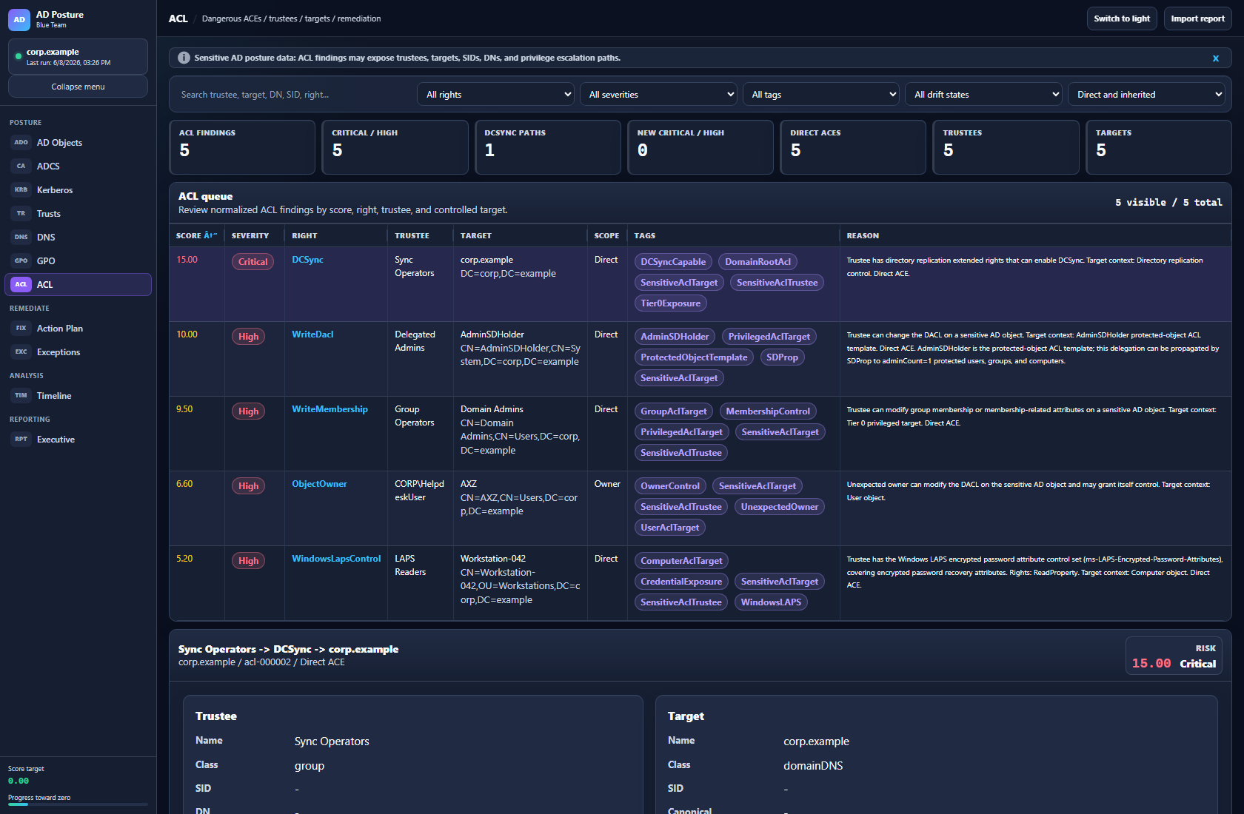Click the New Critical / High card
The image size is (1244, 814).
click(x=700, y=147)
